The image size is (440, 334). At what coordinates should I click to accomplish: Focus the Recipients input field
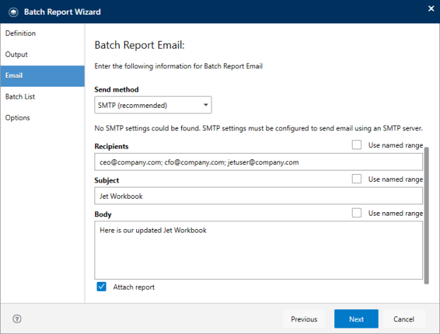(259, 162)
